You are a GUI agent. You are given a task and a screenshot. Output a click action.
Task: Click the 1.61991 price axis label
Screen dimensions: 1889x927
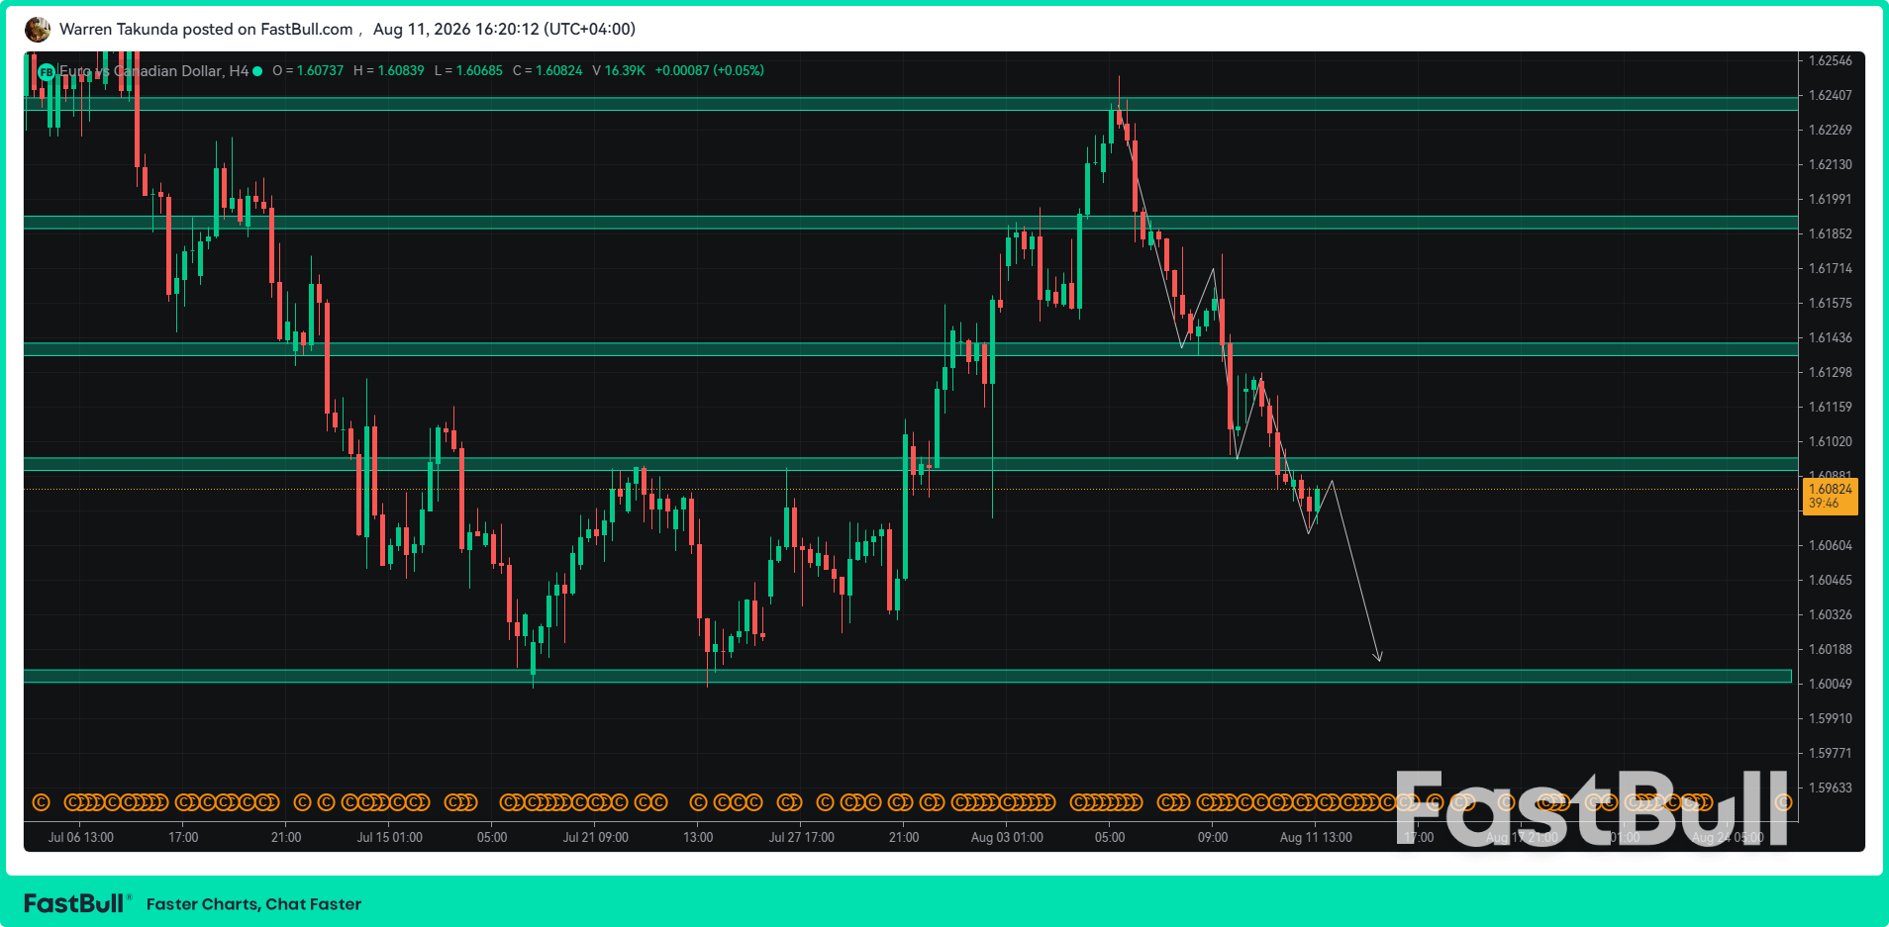point(1830,200)
